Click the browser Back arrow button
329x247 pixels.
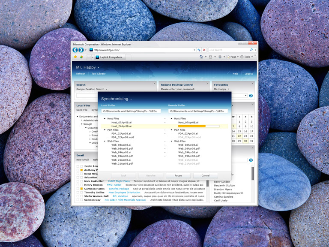point(75,50)
